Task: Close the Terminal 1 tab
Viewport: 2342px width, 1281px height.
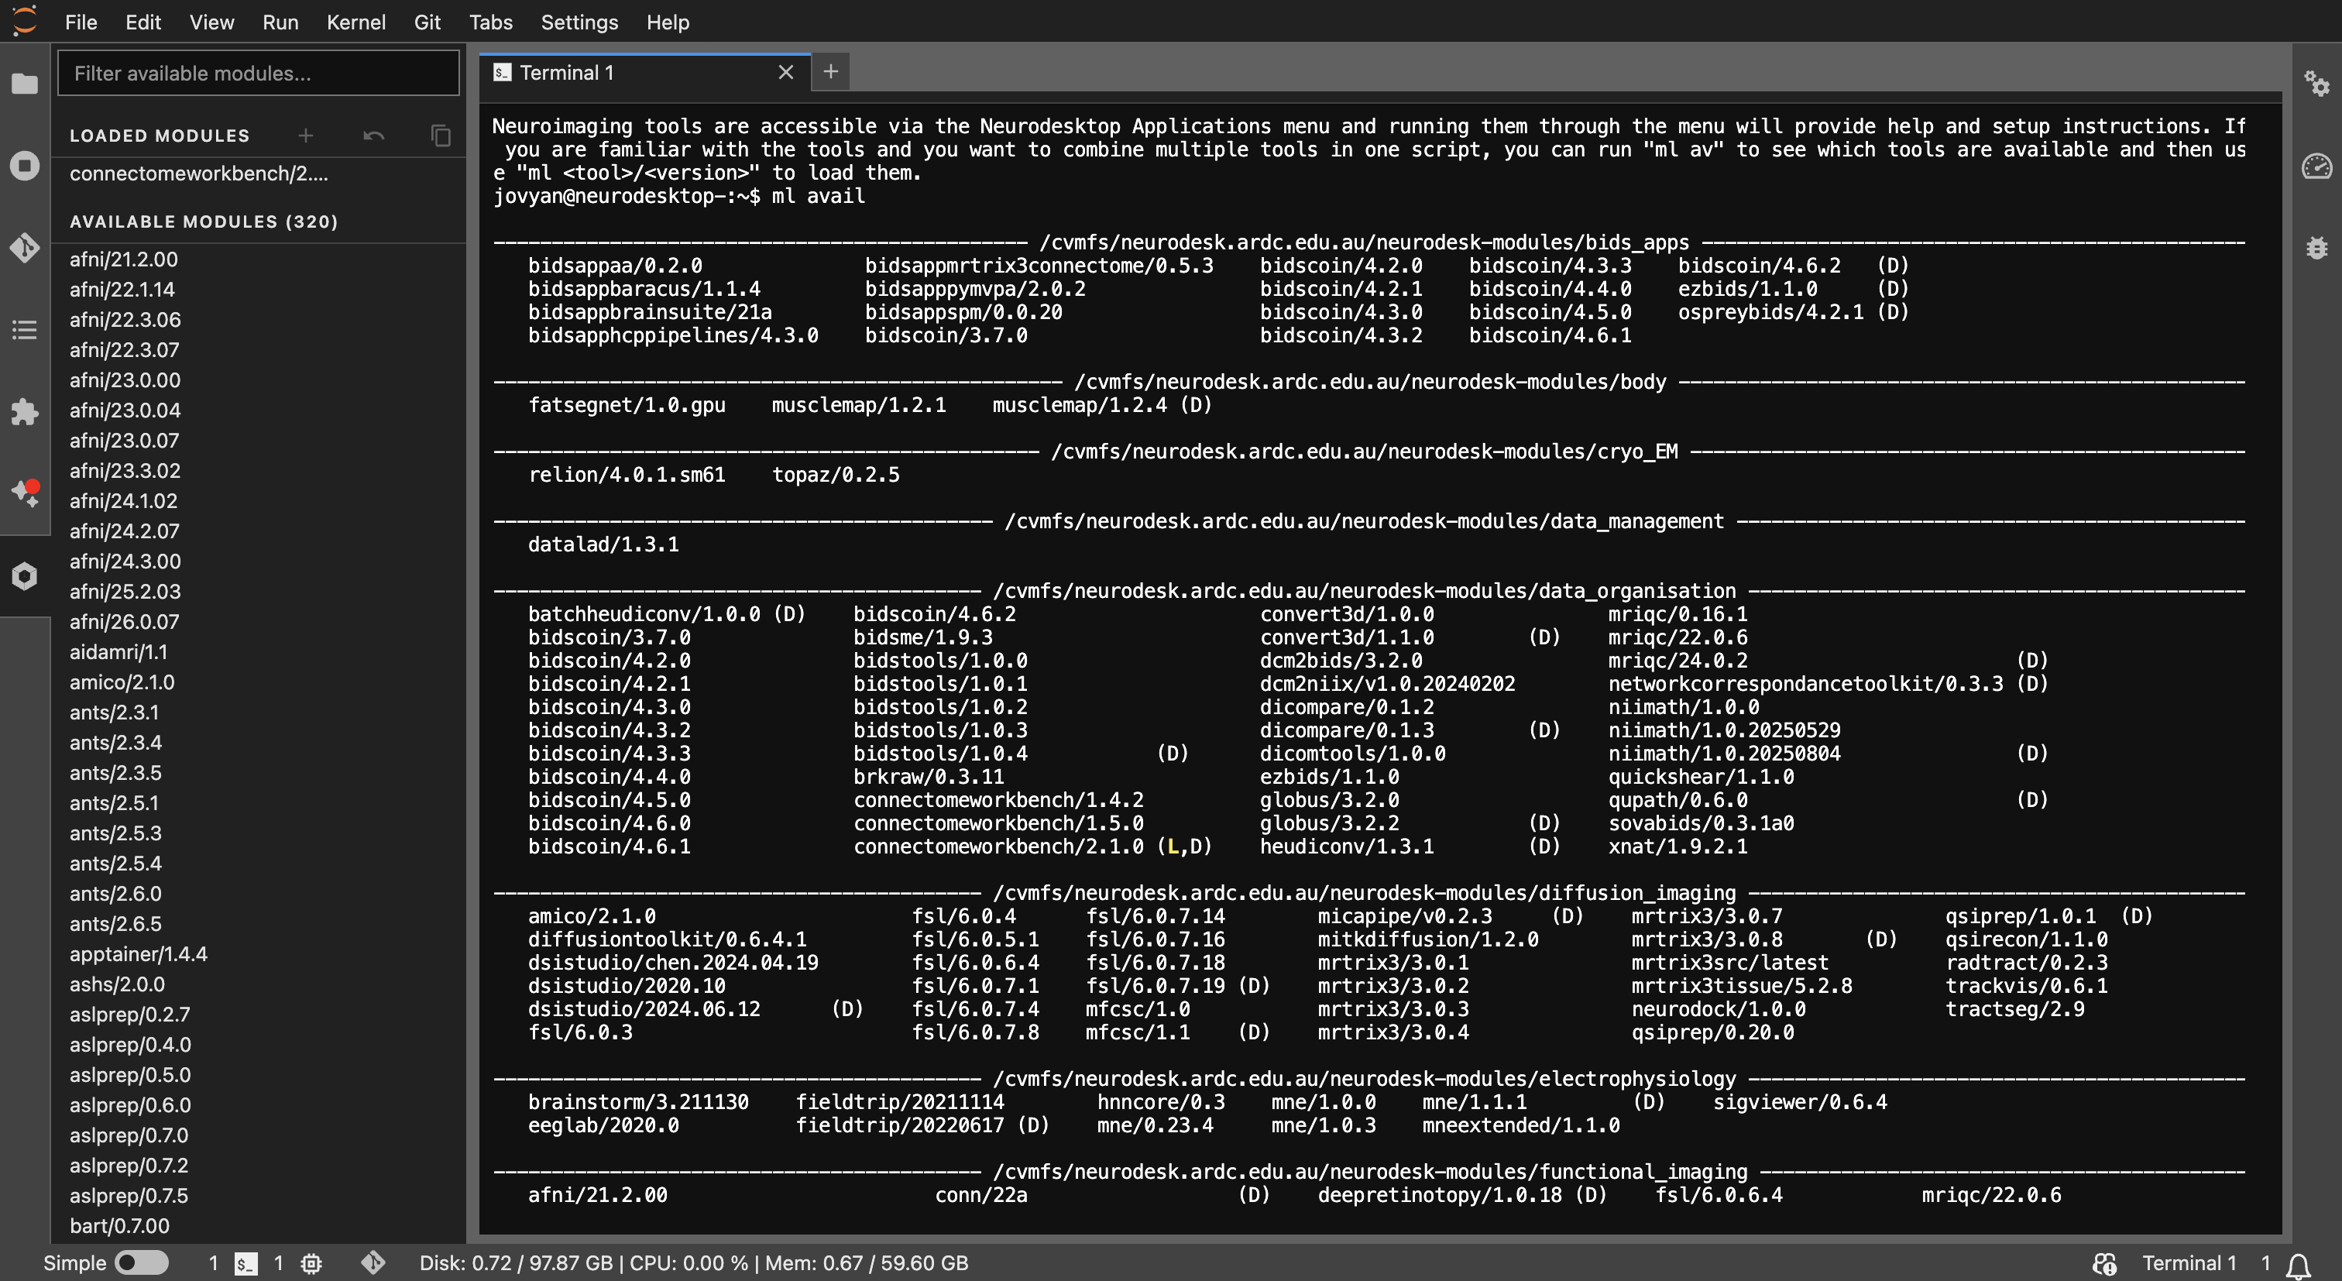Action: click(785, 73)
